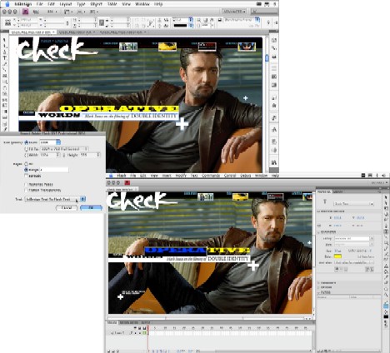
Task: Enable the Spreads checkbox
Action: (27, 176)
